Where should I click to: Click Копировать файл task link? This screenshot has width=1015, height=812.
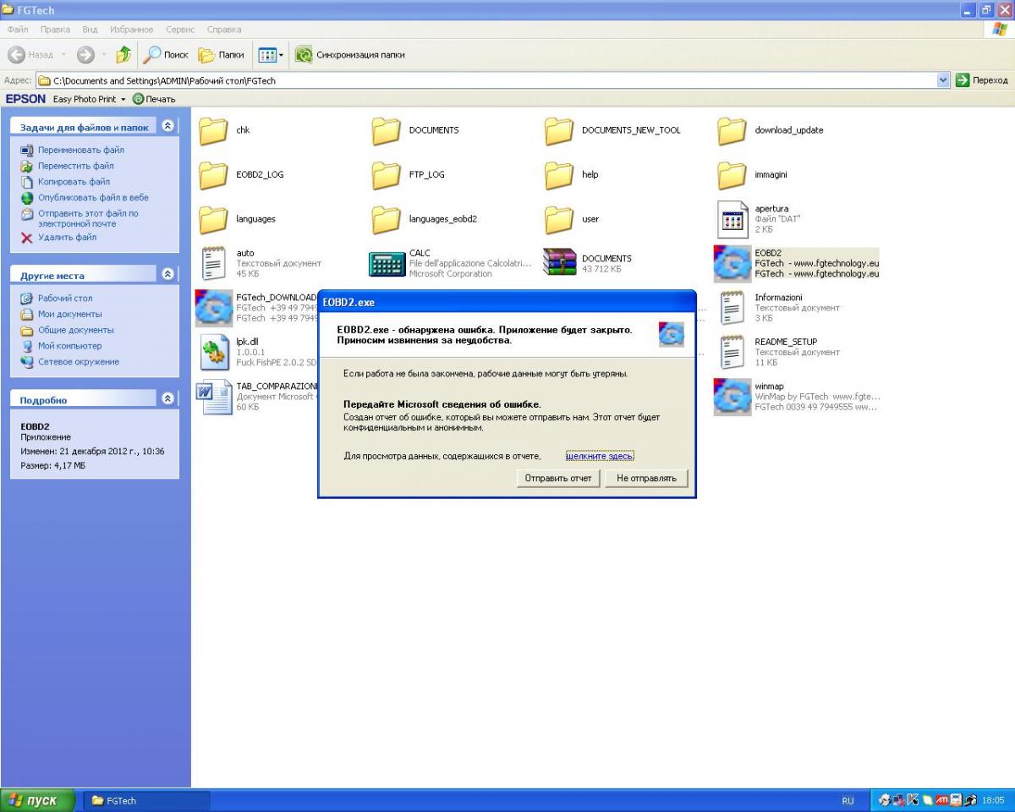pyautogui.click(x=74, y=182)
